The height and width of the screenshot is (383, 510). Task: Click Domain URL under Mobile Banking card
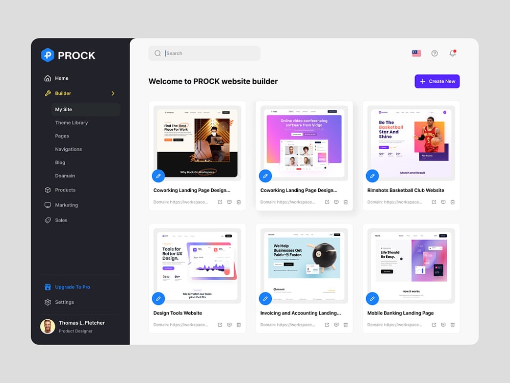click(x=395, y=325)
